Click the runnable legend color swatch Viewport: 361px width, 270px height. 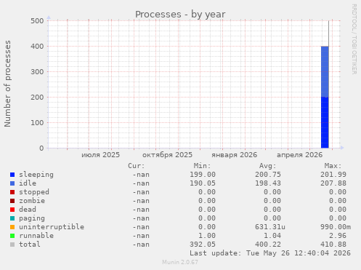click(12, 236)
